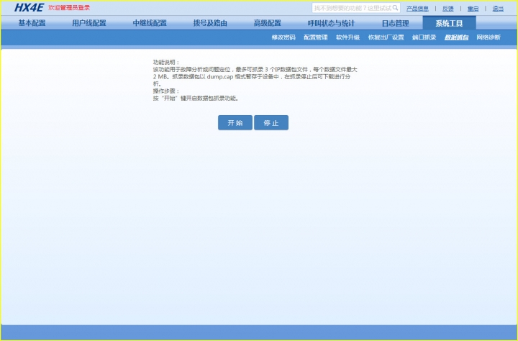The image size is (518, 341).
Task: Open the 中继线配置 menu
Action: 150,23
